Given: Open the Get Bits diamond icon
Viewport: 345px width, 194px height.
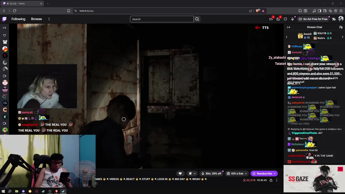Looking at the screenshot, I should pos(292,19).
